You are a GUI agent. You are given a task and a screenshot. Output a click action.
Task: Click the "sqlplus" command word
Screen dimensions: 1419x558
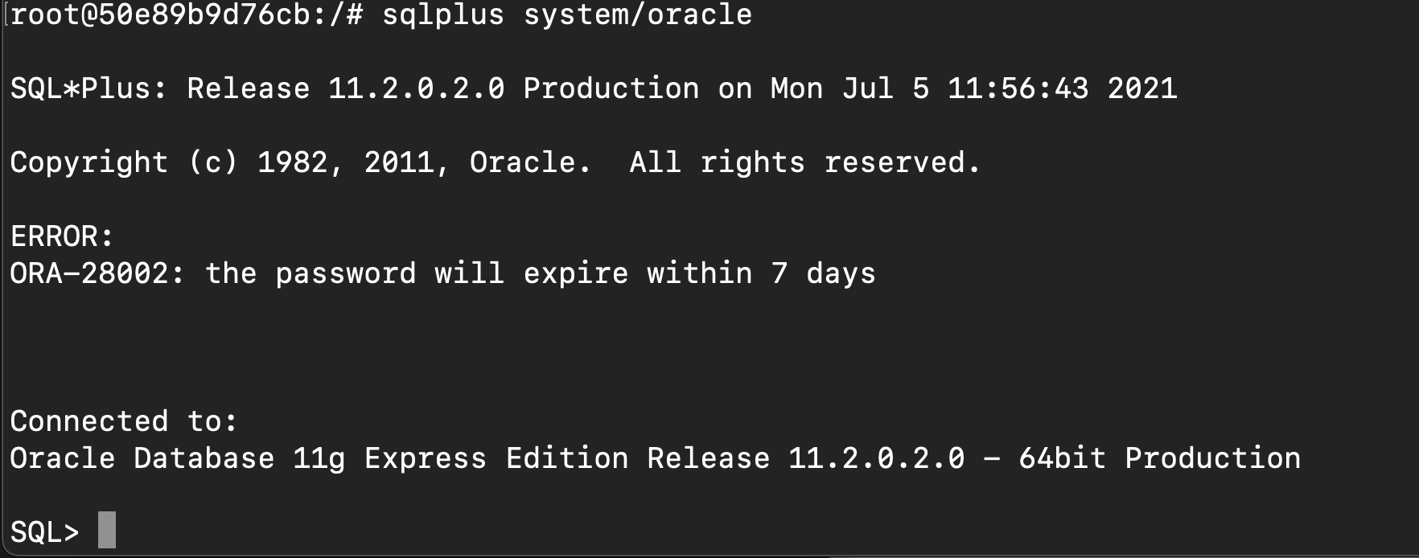pyautogui.click(x=442, y=14)
